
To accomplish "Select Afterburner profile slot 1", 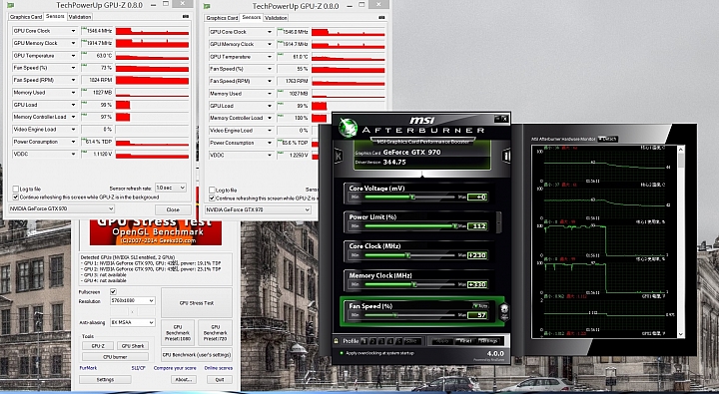I will pyautogui.click(x=364, y=341).
